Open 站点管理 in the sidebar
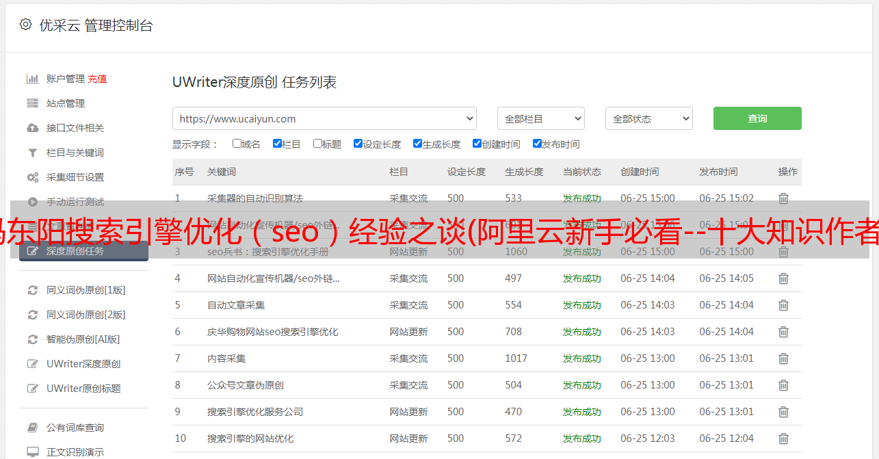The image size is (879, 459). pos(66,103)
